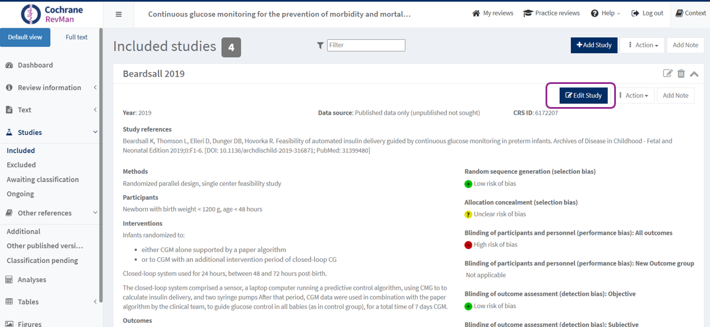Viewport: 710px width, 327px height.
Task: Click the Edit Study button
Action: (583, 95)
